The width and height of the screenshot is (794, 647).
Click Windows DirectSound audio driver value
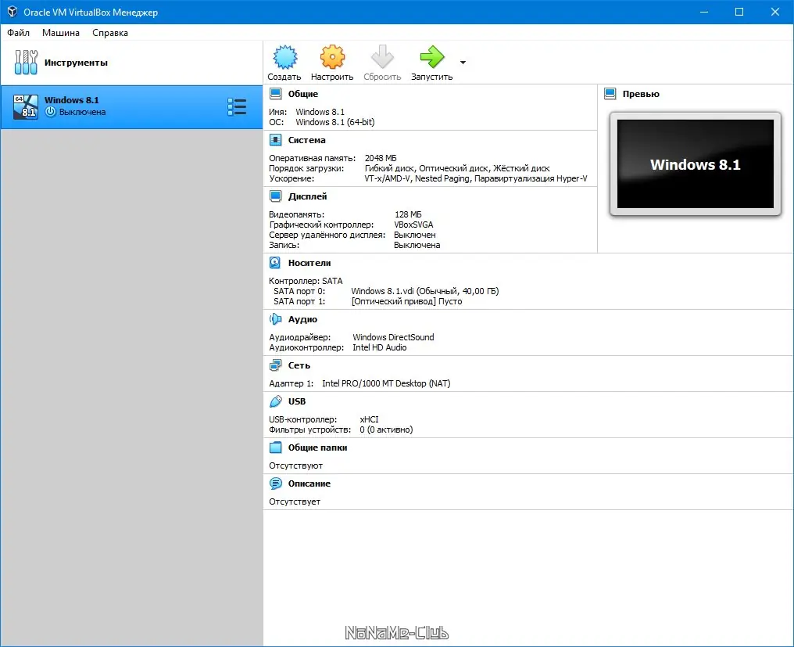393,336
